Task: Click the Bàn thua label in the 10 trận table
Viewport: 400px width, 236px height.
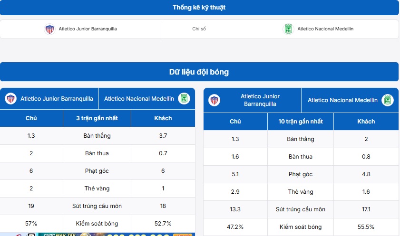Action: pyautogui.click(x=301, y=157)
